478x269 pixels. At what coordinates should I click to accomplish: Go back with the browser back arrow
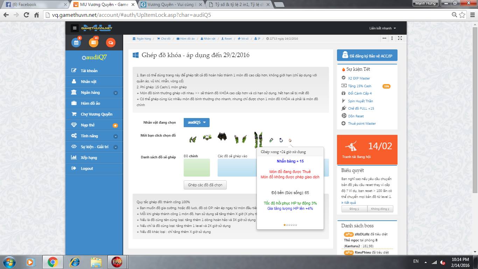point(6,15)
